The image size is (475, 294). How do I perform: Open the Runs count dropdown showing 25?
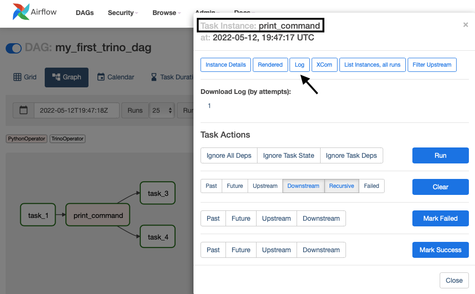(161, 110)
